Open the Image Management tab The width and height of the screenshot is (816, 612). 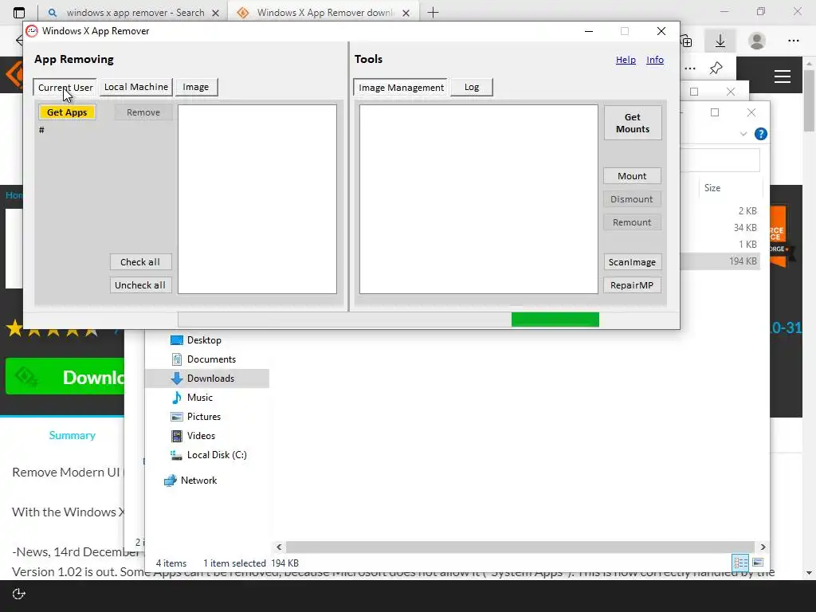(x=401, y=88)
